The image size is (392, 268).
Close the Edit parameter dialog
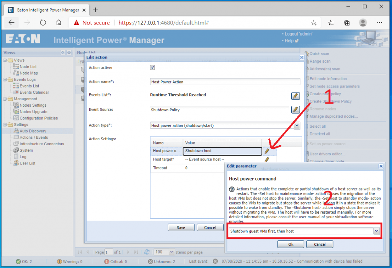[381, 166]
